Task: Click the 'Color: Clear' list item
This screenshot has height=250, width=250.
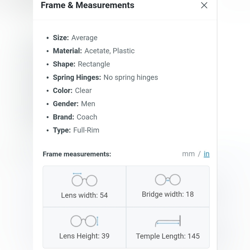Action: pyautogui.click(x=72, y=90)
